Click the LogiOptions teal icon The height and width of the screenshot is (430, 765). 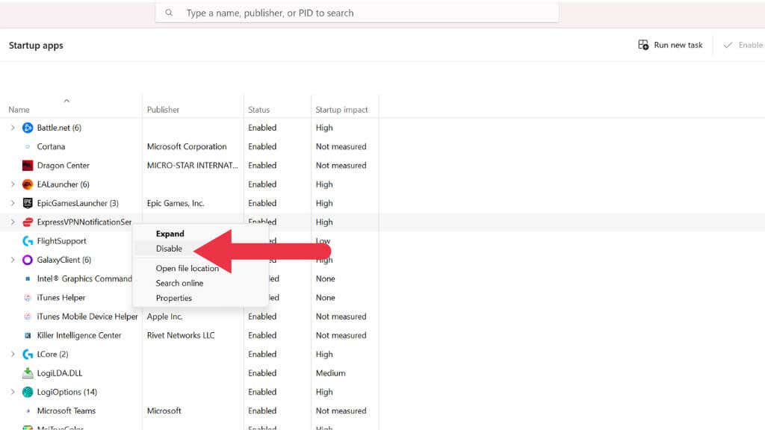[28, 392]
